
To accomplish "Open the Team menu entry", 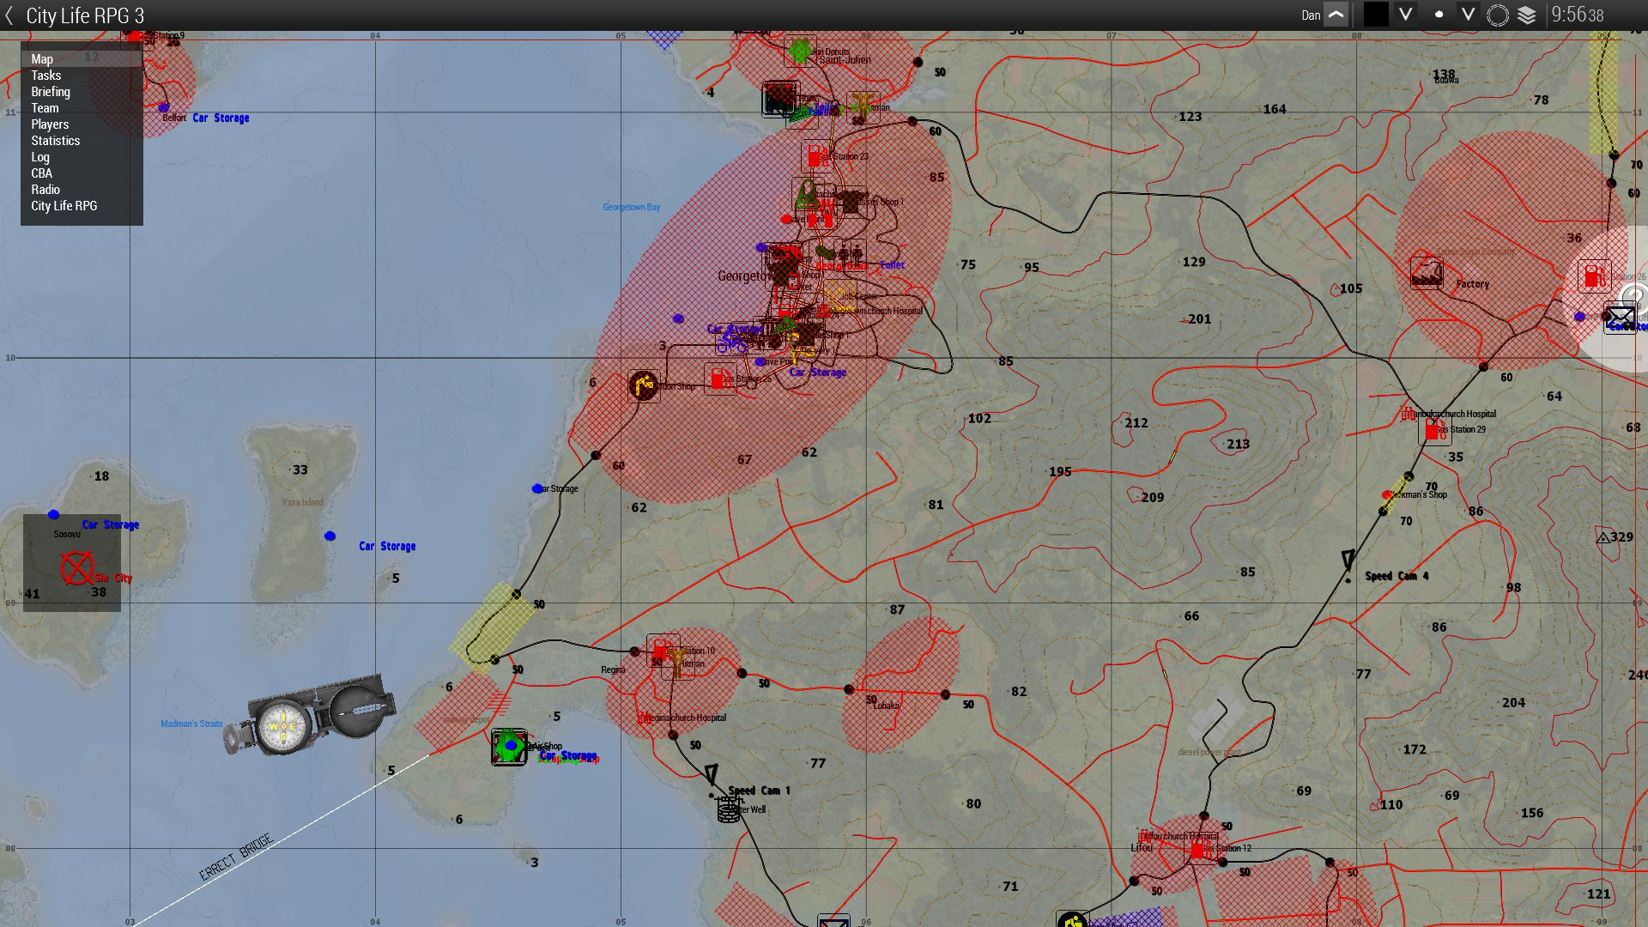I will click(82, 108).
